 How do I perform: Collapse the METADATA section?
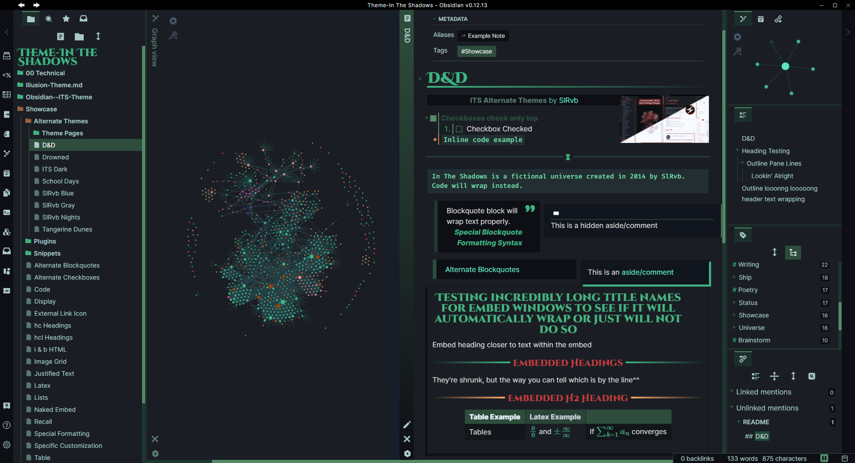(x=435, y=19)
